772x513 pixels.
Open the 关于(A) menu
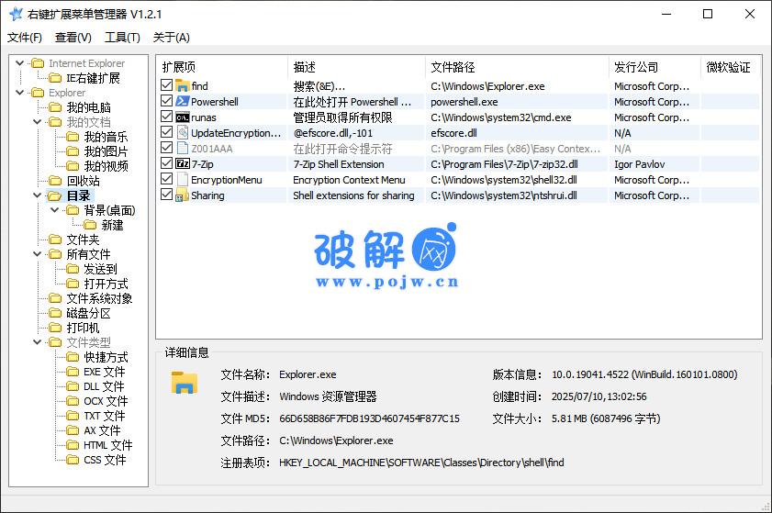(171, 38)
